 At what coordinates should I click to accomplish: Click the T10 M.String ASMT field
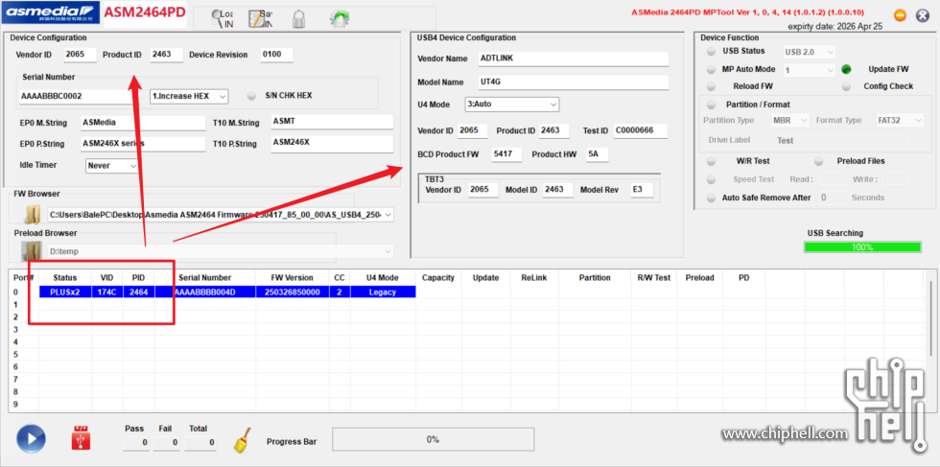332,122
